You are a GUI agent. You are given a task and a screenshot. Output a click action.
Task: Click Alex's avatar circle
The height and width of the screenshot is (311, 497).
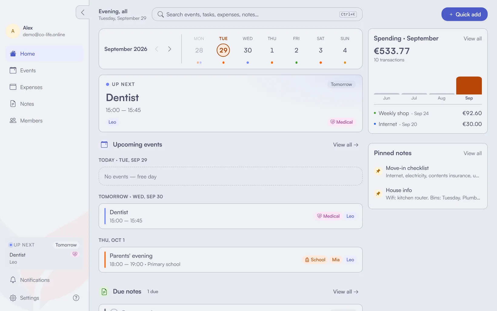(x=13, y=31)
